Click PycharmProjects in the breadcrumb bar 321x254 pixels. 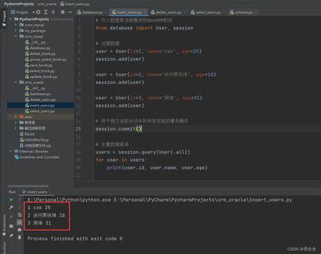pos(19,4)
